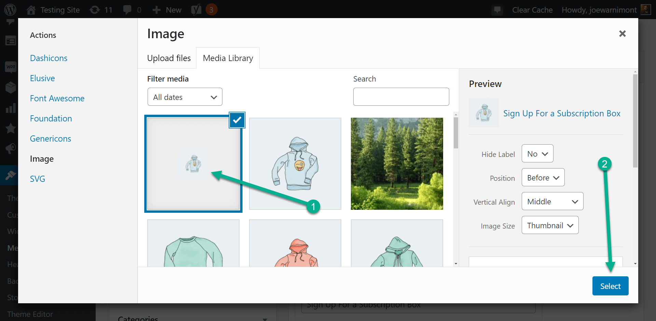This screenshot has width=656, height=321.
Task: Click the star icon in the sidebar
Action: pos(11,128)
